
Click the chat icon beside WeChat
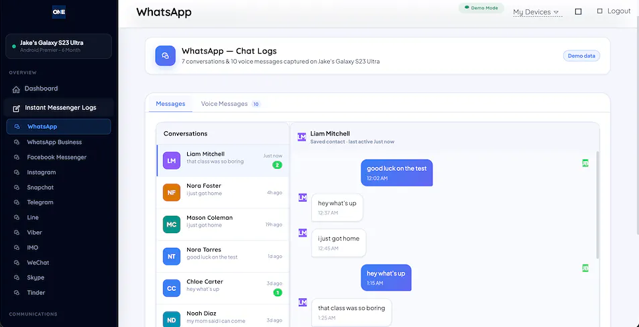(x=17, y=263)
